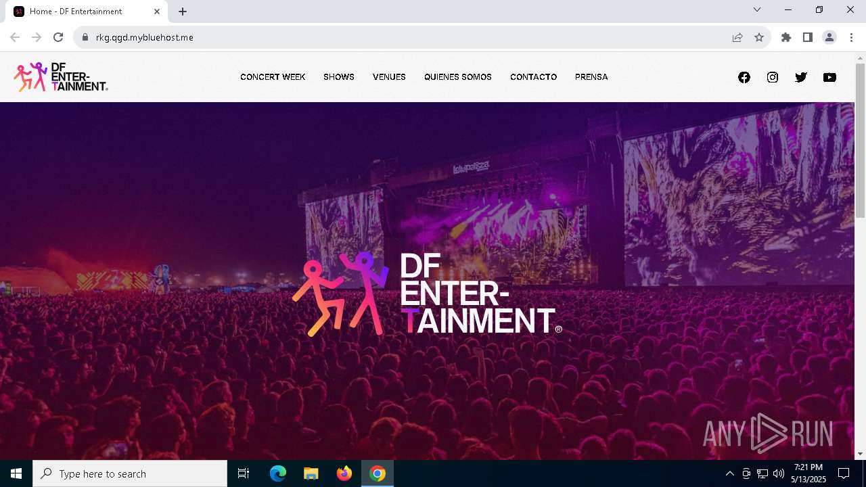
Task: Open the Instagram icon in site header
Action: tap(773, 77)
